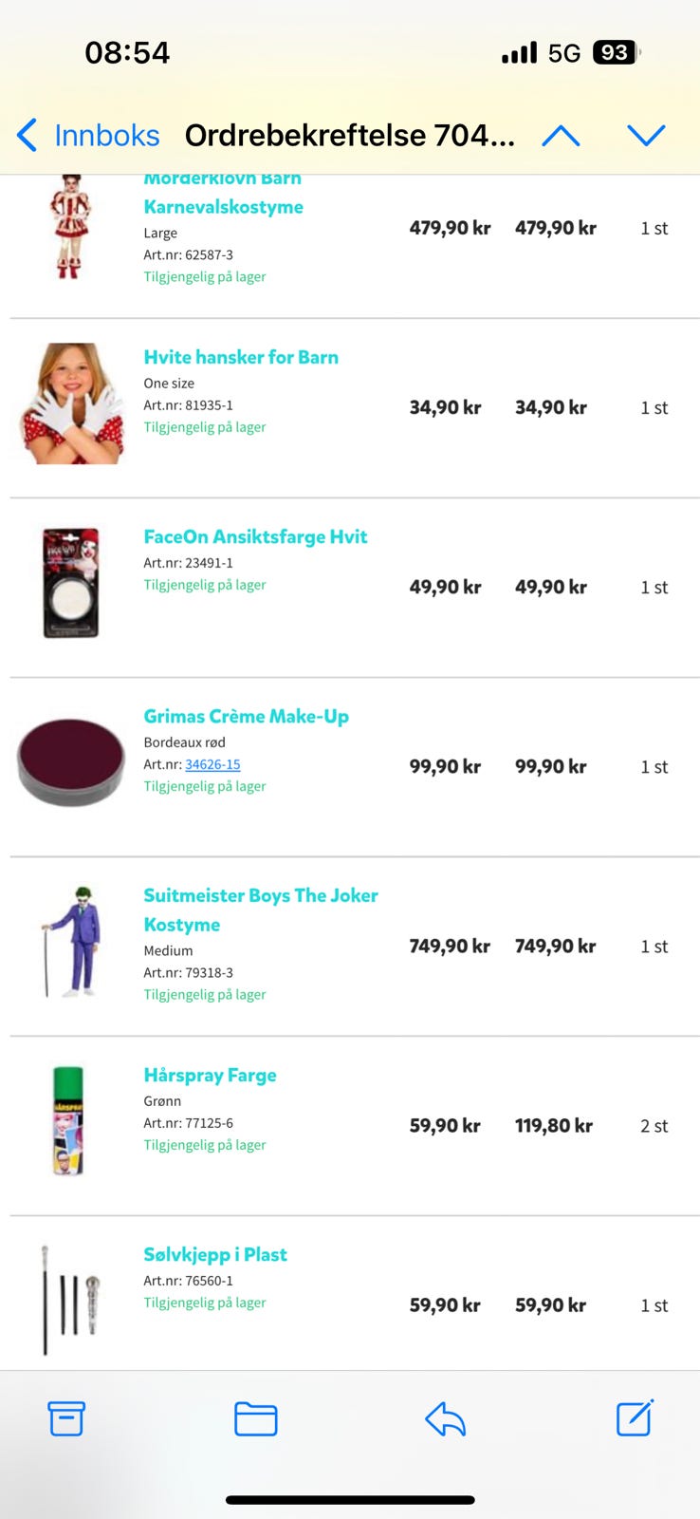The width and height of the screenshot is (700, 1519).
Task: Tap the battery indicator in status bar
Action: [615, 52]
